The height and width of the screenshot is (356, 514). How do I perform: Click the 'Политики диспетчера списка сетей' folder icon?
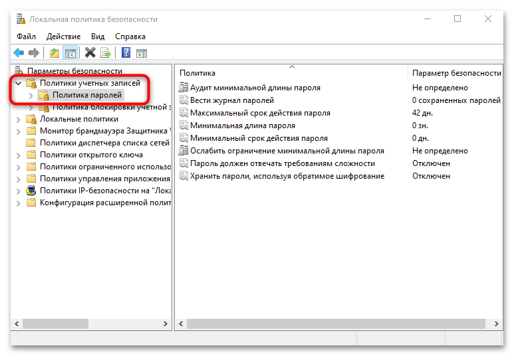tap(31, 143)
